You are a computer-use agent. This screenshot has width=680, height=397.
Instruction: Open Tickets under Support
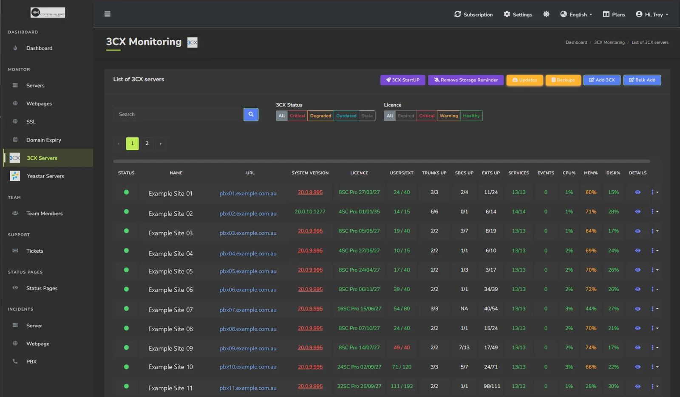[x=35, y=251]
